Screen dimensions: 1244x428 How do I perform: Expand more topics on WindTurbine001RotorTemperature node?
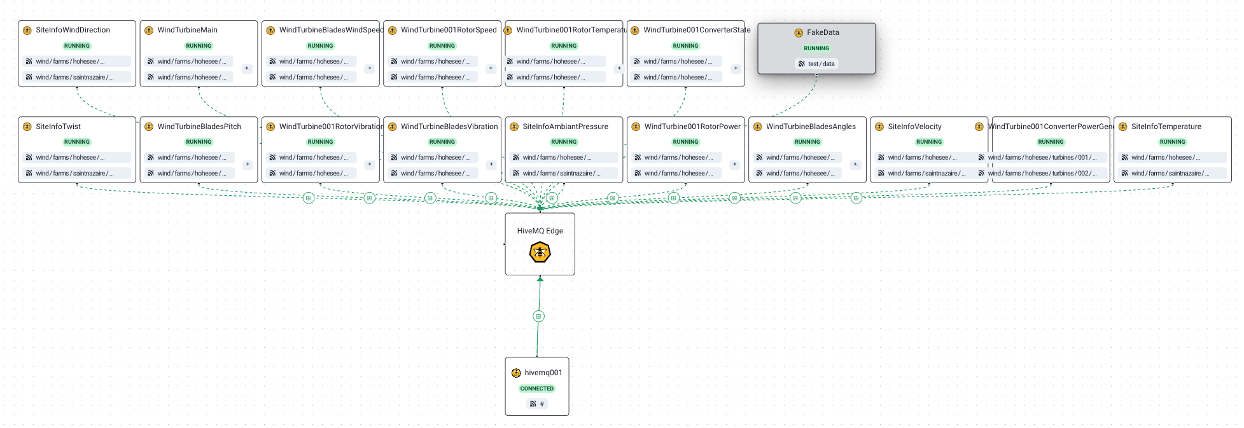point(619,69)
